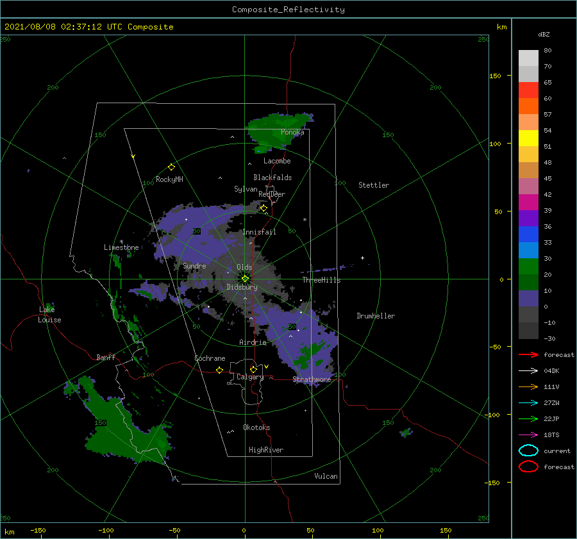Click the white plus marker west of Stettler region

click(362, 258)
